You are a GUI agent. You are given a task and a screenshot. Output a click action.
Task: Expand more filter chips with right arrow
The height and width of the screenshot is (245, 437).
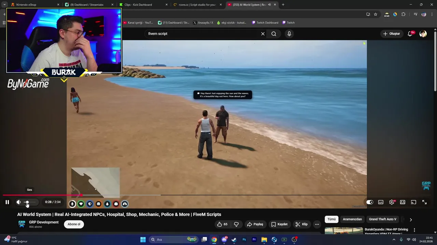pos(411,219)
